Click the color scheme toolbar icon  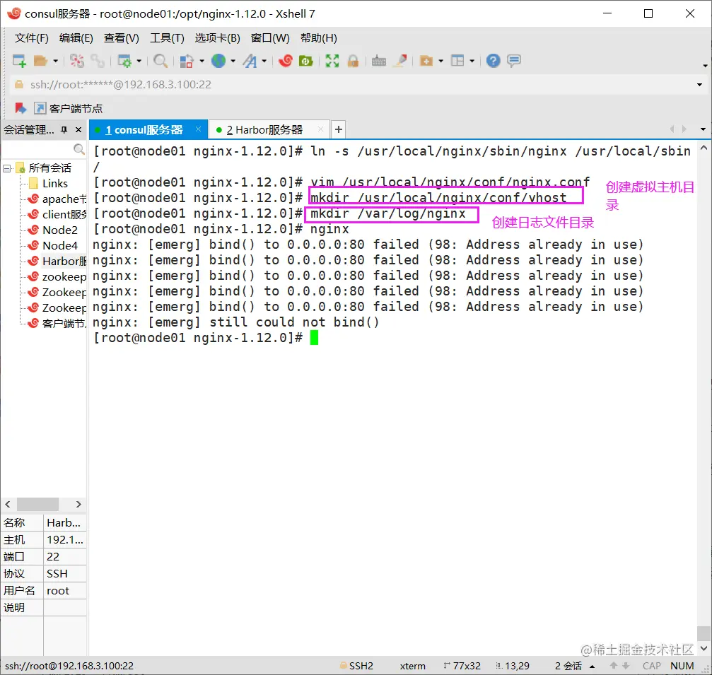[187, 61]
